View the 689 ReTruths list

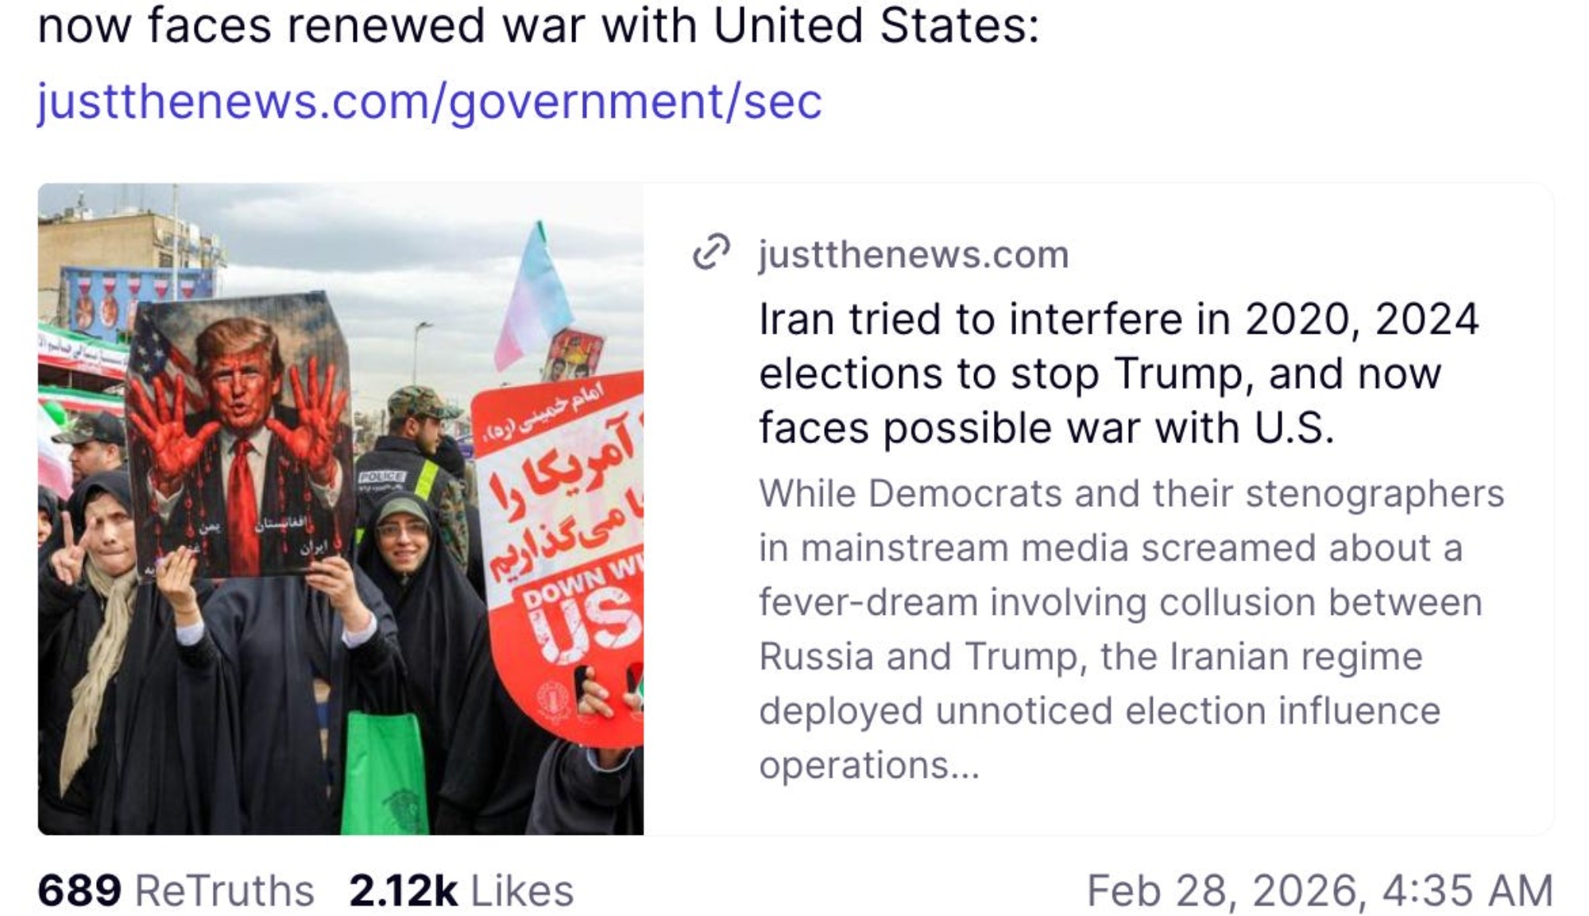click(176, 891)
